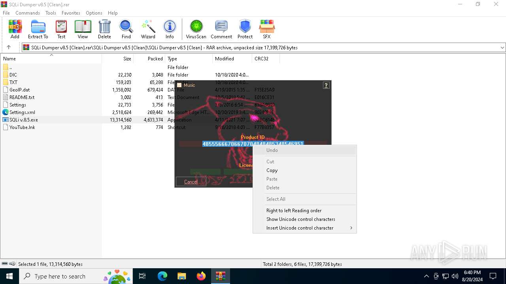Viewport: 506px width, 284px height.
Task: Sort by the Modified column header
Action: point(232,59)
